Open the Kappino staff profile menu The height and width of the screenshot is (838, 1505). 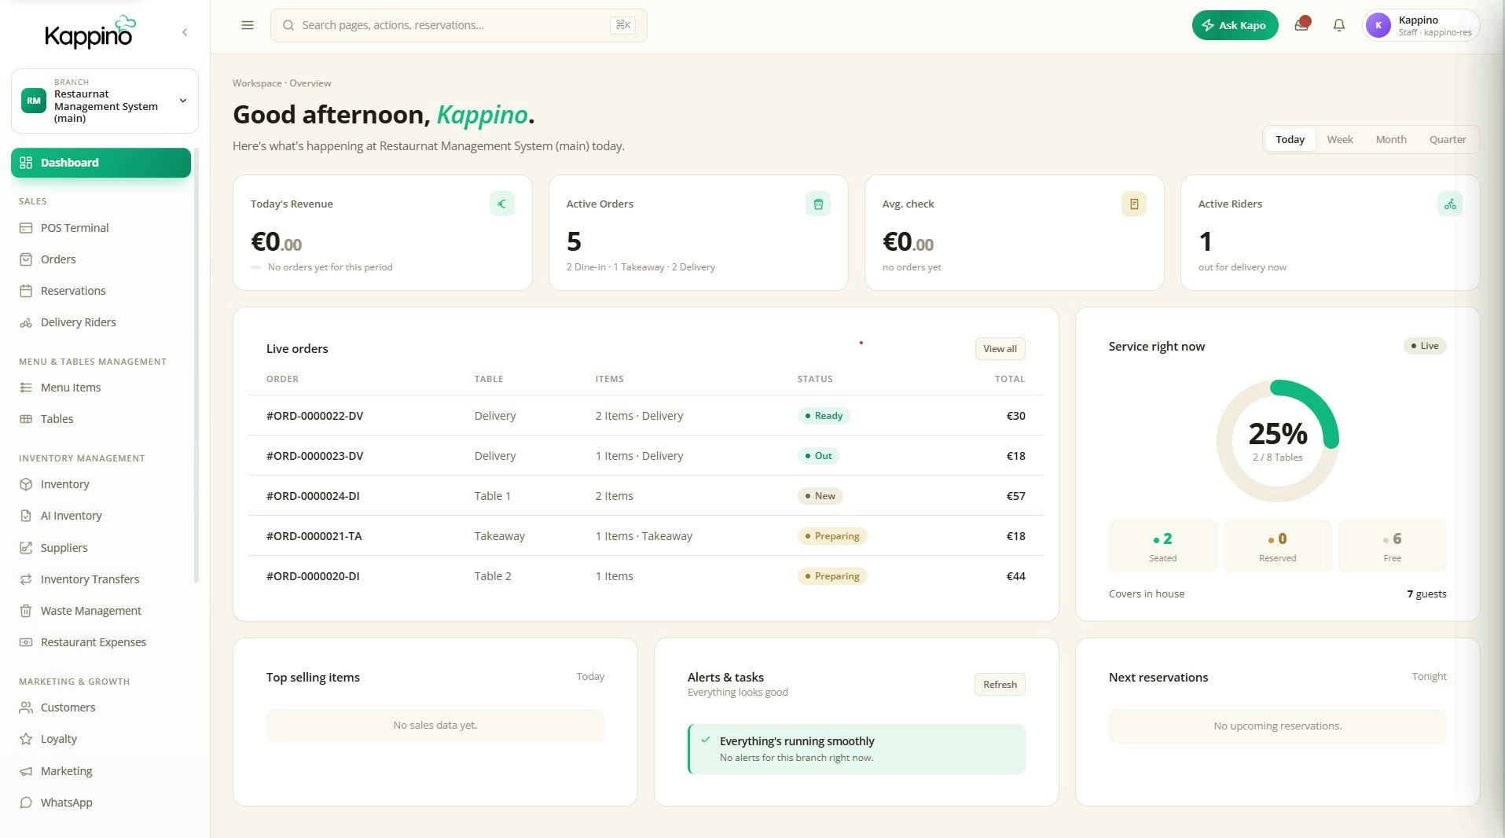(x=1421, y=25)
